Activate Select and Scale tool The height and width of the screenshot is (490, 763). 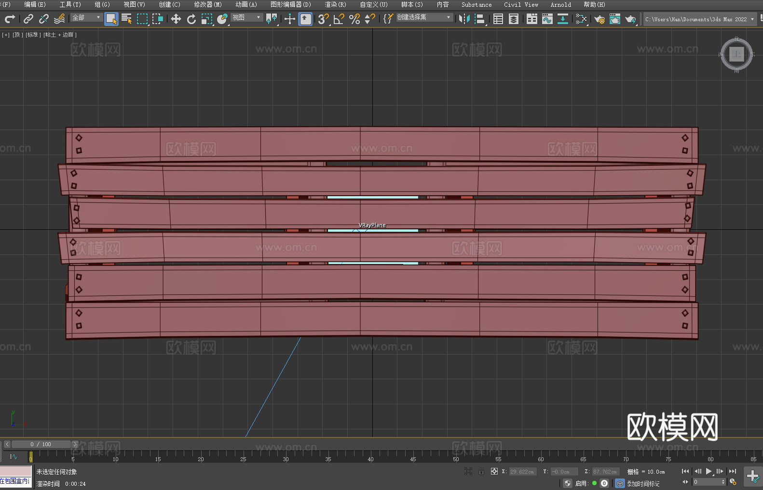pos(207,19)
